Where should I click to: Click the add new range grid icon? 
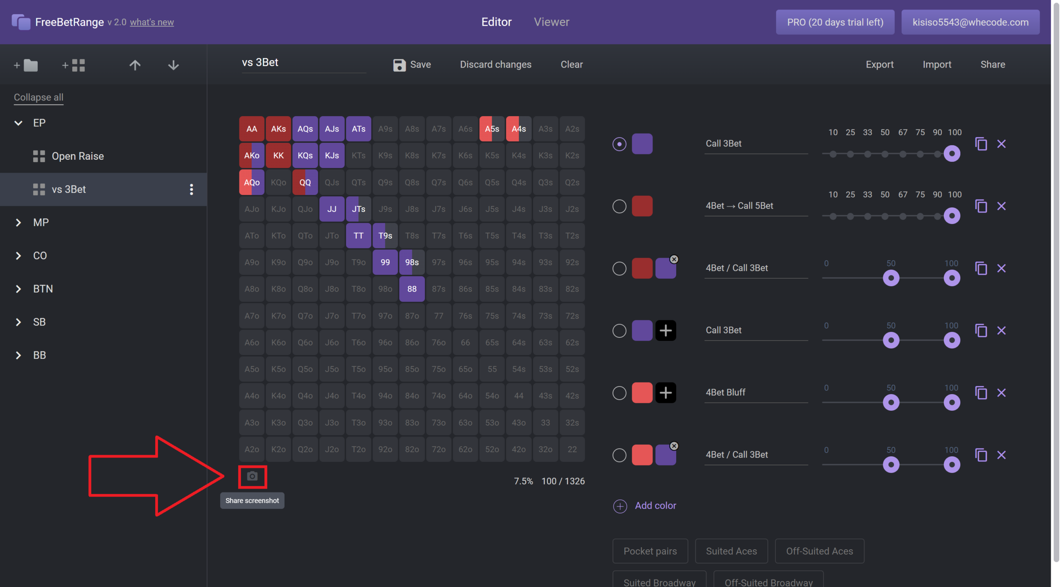pos(73,65)
